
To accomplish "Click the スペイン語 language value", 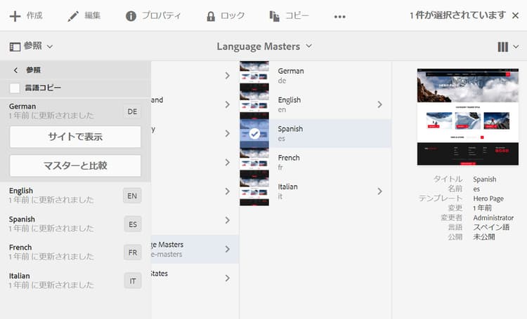I will [x=491, y=227].
